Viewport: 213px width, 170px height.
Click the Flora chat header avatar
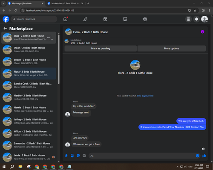pos(69,32)
